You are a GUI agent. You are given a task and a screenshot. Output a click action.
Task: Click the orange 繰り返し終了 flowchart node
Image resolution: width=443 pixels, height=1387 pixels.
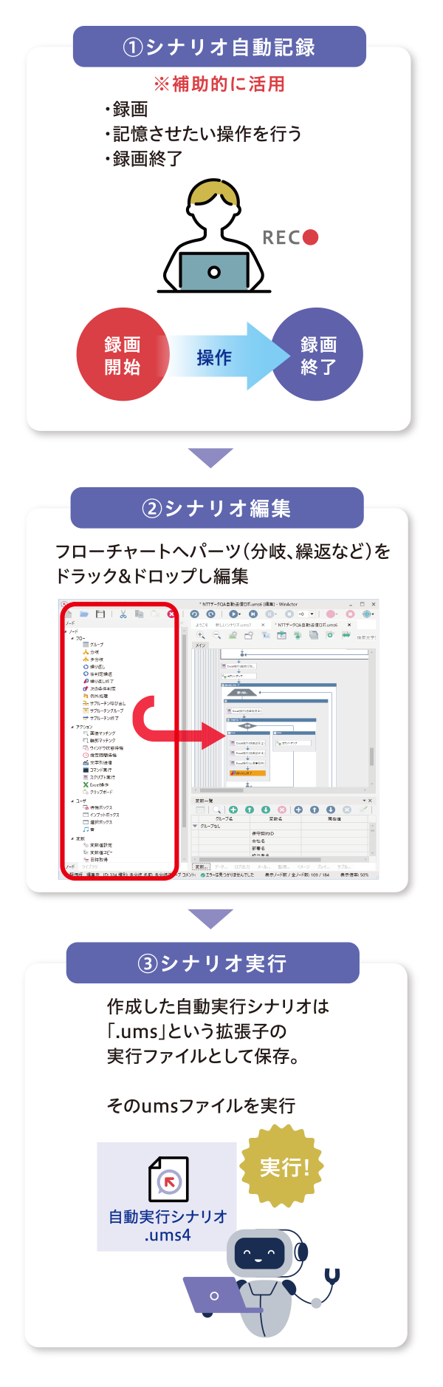(247, 773)
